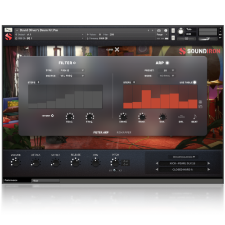Click the Offset knob
The width and height of the screenshot is (225, 225).
tap(55, 163)
